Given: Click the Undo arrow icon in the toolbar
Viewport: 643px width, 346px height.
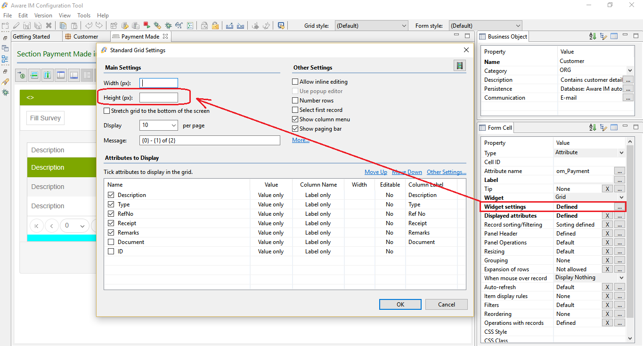Looking at the screenshot, I should pyautogui.click(x=89, y=26).
